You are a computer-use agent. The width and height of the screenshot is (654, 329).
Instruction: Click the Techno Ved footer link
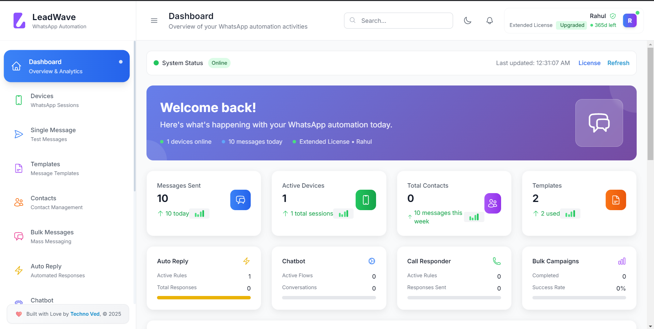[85, 314]
